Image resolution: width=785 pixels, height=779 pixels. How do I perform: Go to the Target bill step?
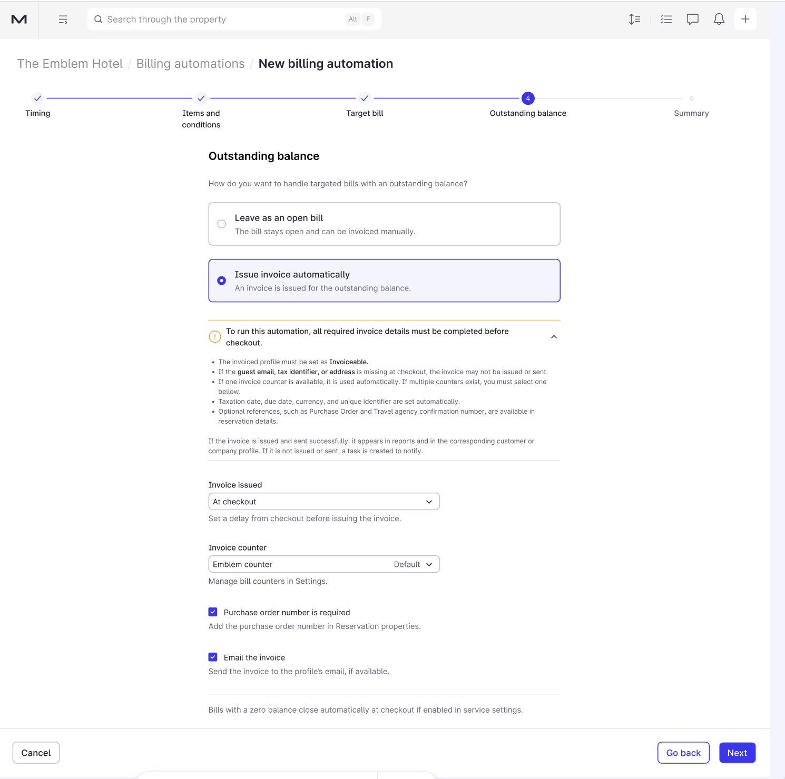(x=365, y=105)
